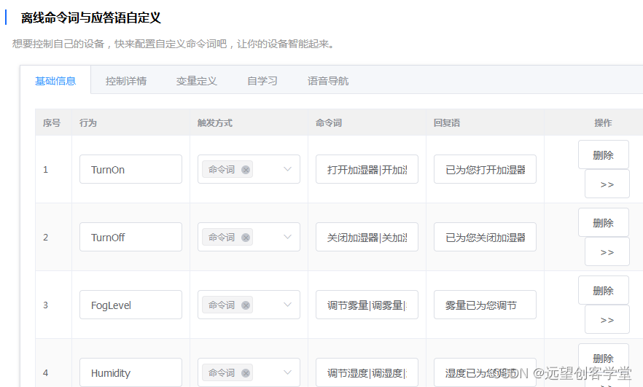
Task: Remove the 命令词 tag in FogLevel row
Action: tap(246, 305)
